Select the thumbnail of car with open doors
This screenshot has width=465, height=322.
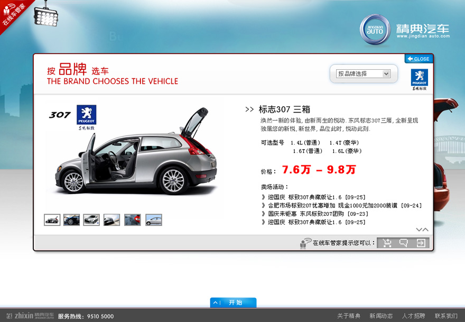[x=52, y=220]
